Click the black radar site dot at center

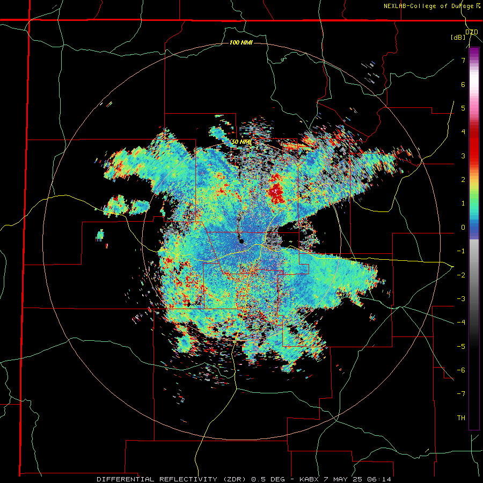pyautogui.click(x=241, y=241)
